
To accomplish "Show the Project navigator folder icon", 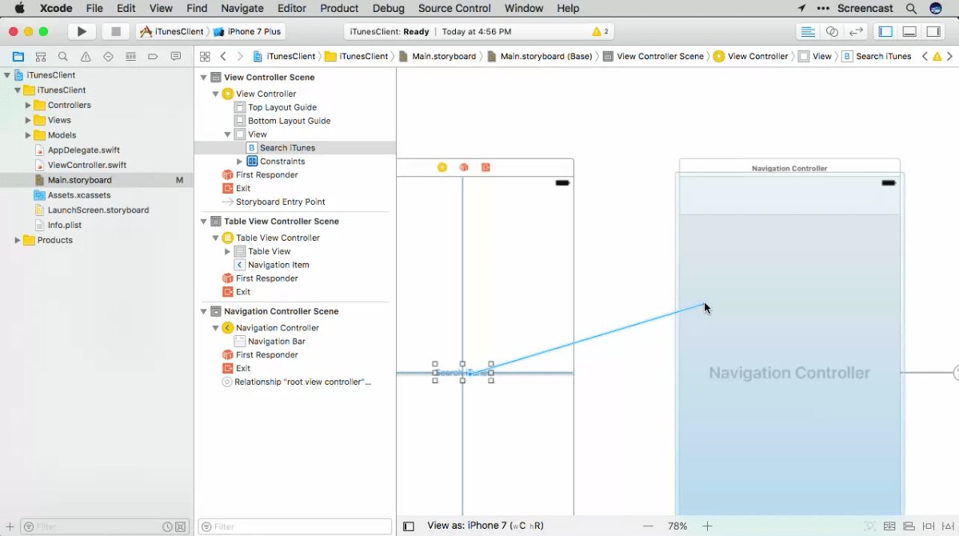I will (x=18, y=56).
